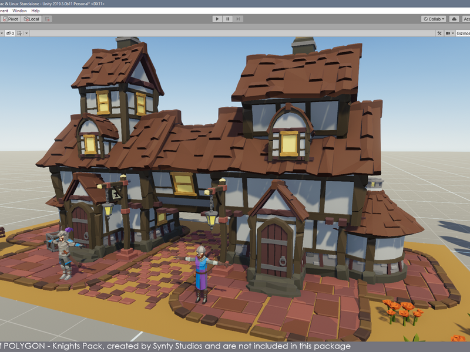Open the grid settings dropdown arrow
This screenshot has width=470, height=352.
[x=26, y=33]
